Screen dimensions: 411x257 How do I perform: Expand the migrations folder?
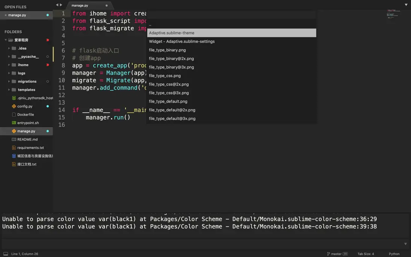pyautogui.click(x=9, y=81)
